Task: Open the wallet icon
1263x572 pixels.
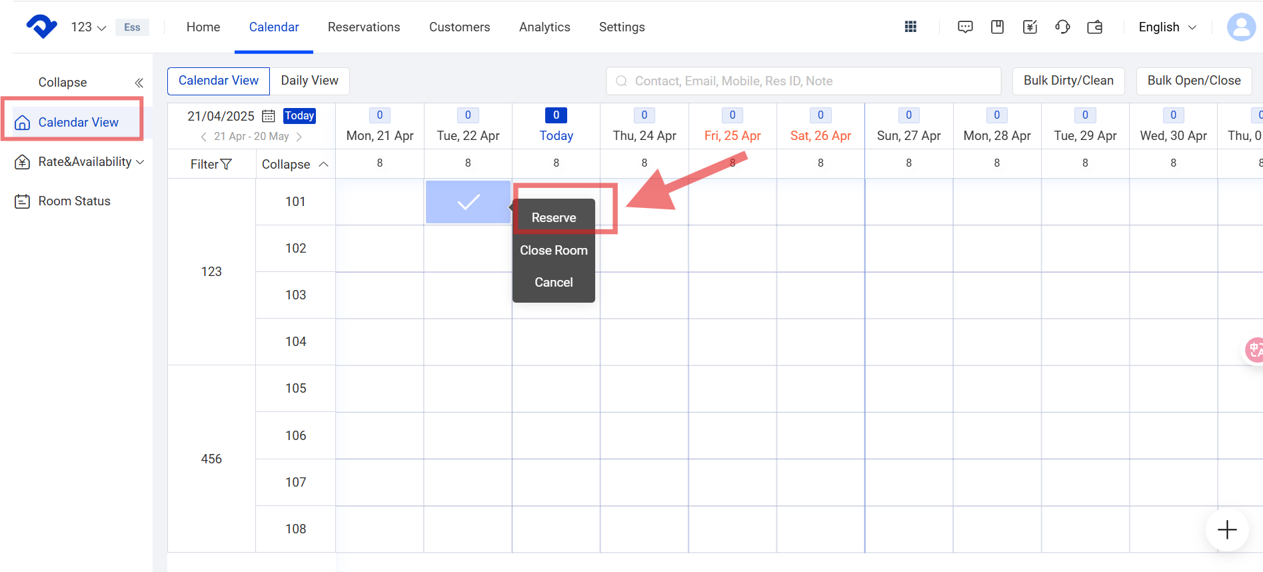Action: pyautogui.click(x=1094, y=27)
